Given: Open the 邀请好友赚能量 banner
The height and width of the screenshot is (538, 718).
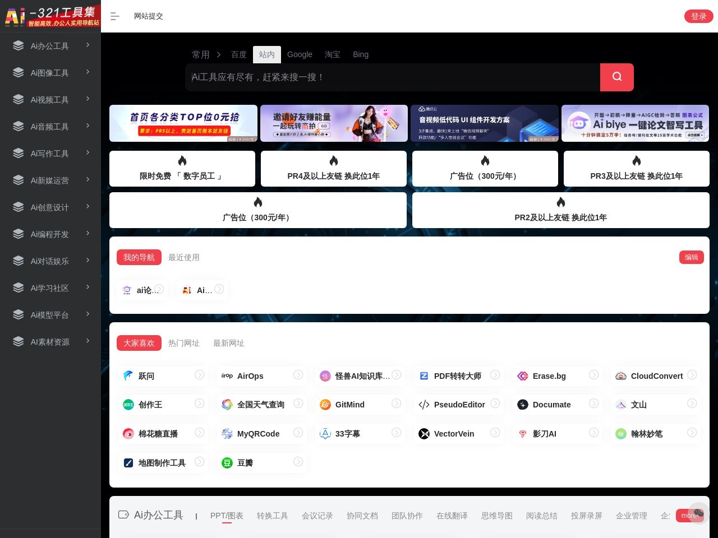Looking at the screenshot, I should coord(334,123).
